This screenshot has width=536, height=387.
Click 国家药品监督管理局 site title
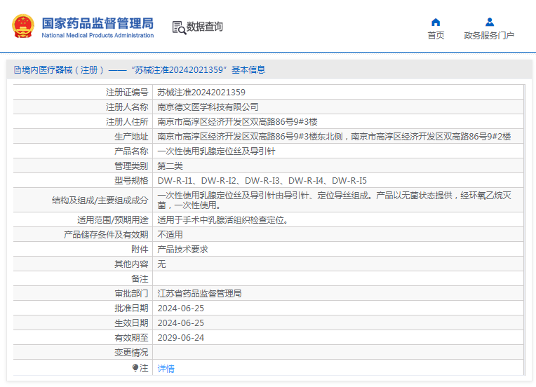click(98, 24)
